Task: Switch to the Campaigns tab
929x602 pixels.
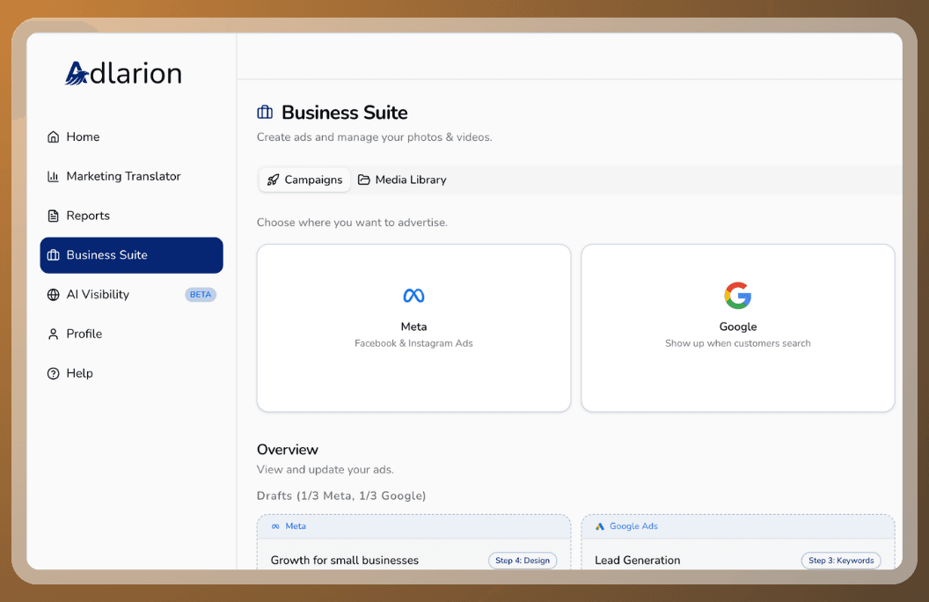Action: click(304, 180)
